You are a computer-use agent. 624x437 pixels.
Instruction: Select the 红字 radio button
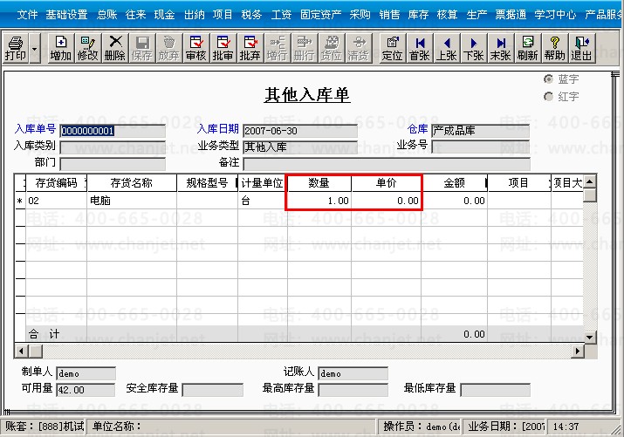click(x=548, y=97)
